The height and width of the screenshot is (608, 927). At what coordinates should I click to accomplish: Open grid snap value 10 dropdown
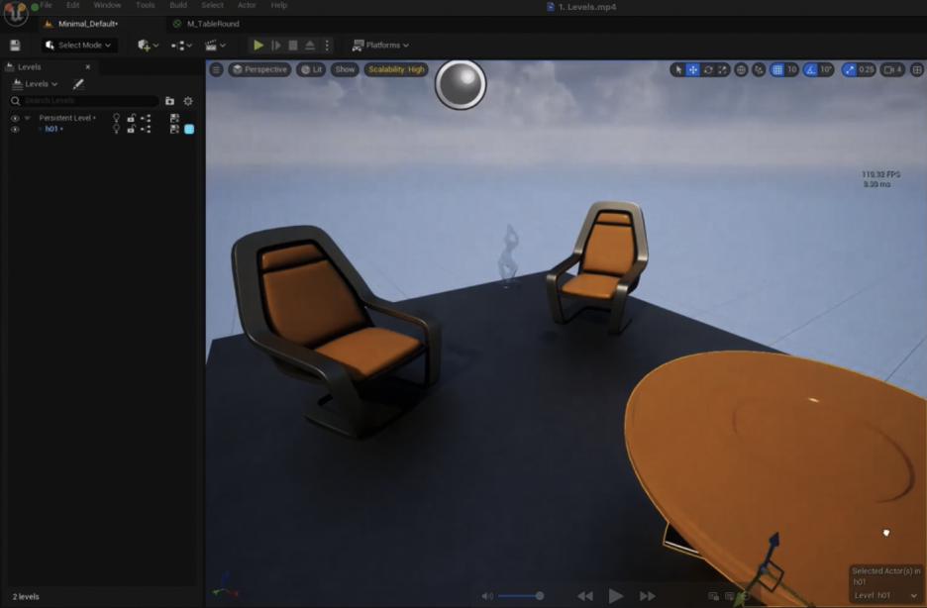[x=791, y=69]
